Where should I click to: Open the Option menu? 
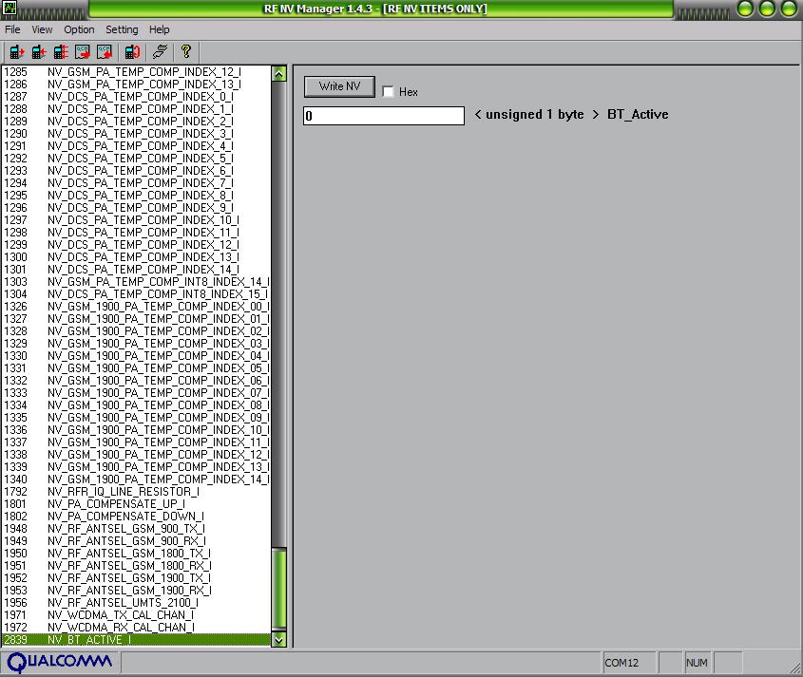tap(79, 29)
